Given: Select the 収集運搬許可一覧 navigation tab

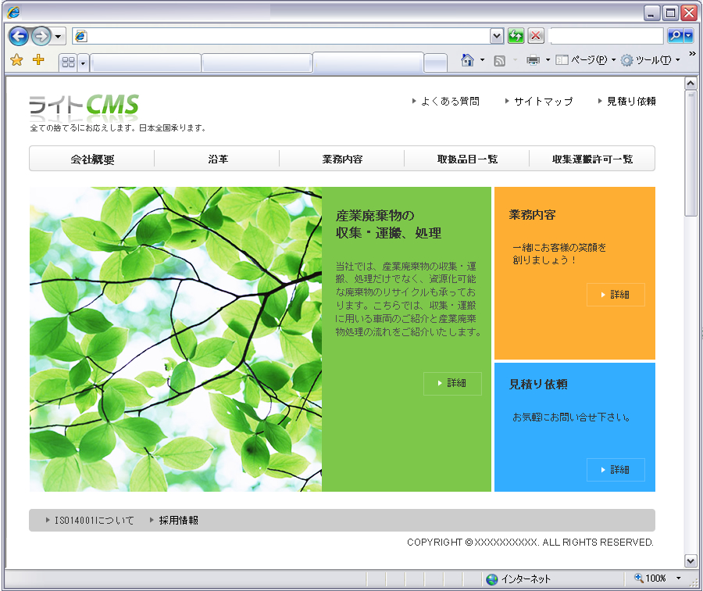Looking at the screenshot, I should 592,159.
